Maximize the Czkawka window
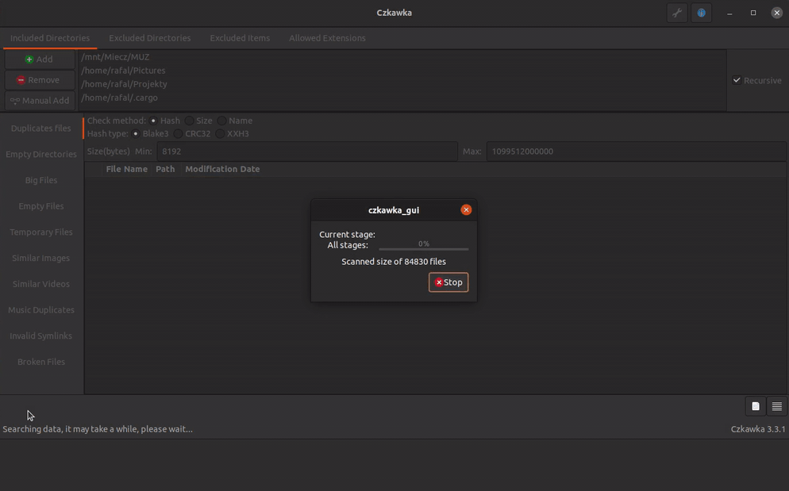789x491 pixels. tap(753, 13)
